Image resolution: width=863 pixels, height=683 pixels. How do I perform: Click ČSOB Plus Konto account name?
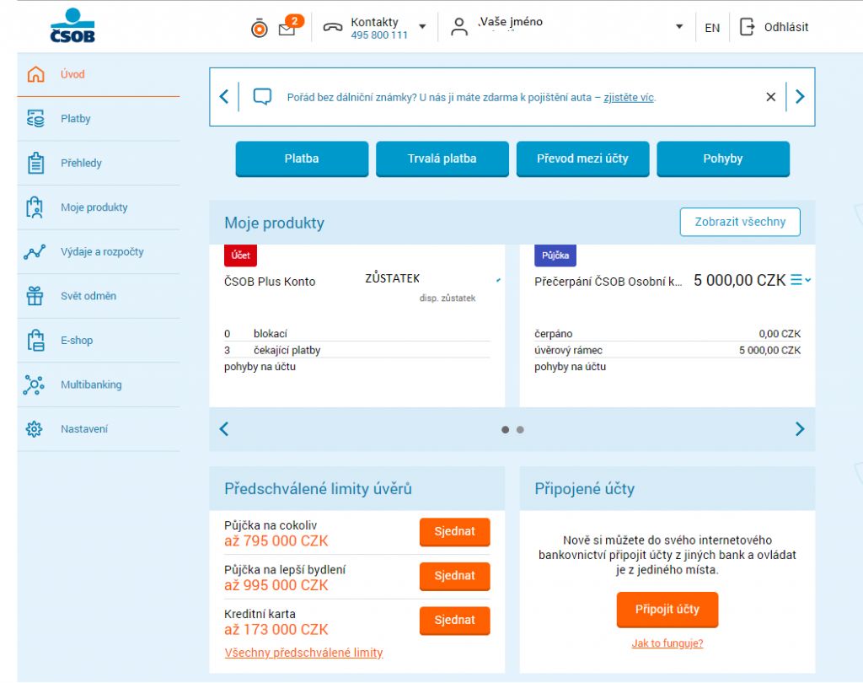click(270, 282)
